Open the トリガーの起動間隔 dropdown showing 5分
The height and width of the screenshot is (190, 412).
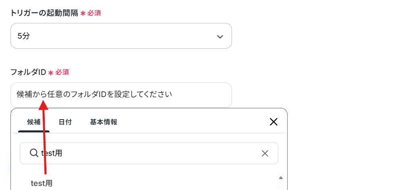pyautogui.click(x=121, y=36)
